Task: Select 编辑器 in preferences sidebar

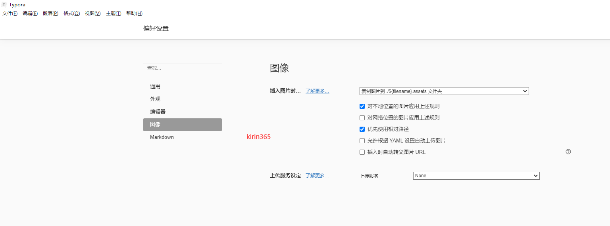Action: coord(183,112)
